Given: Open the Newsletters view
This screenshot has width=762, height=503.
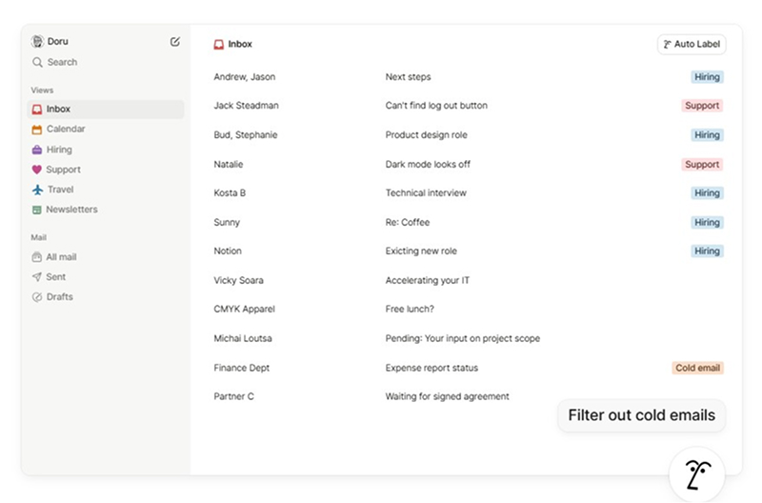Looking at the screenshot, I should (71, 210).
